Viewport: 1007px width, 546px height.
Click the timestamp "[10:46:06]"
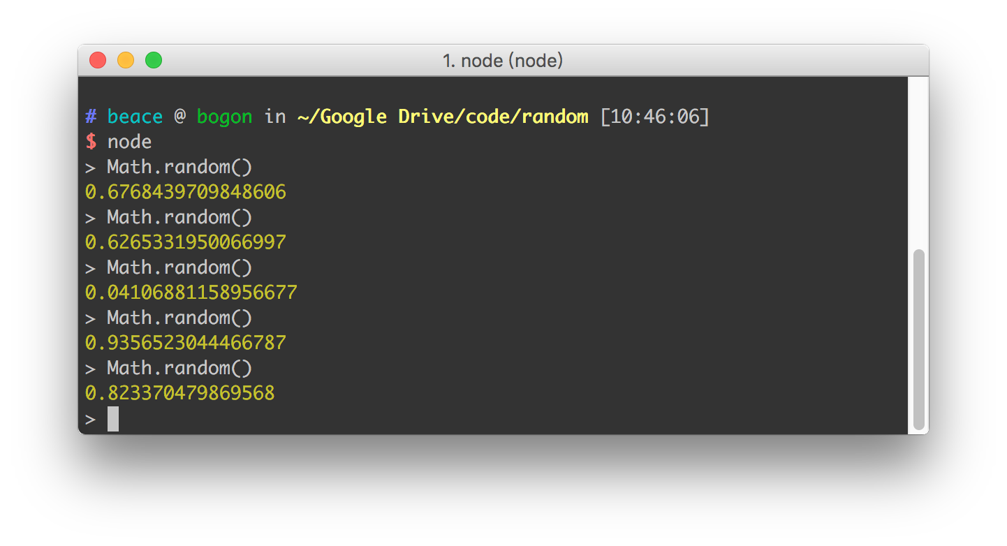point(655,117)
